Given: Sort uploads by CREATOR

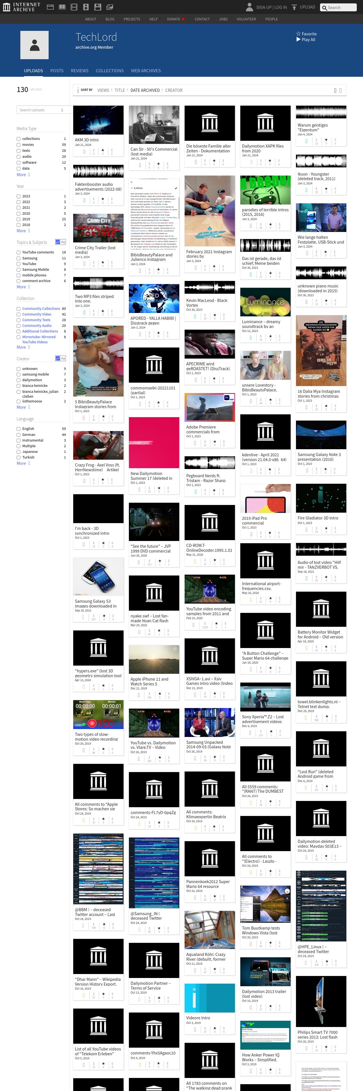Looking at the screenshot, I should tap(174, 90).
